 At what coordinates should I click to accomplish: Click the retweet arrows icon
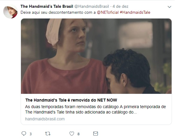pyautogui.click(x=48, y=134)
